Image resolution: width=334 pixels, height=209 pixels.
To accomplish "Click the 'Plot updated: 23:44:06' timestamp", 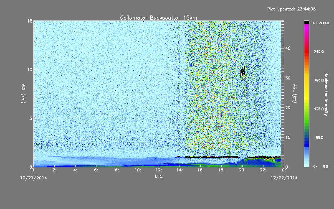I will (291, 9).
